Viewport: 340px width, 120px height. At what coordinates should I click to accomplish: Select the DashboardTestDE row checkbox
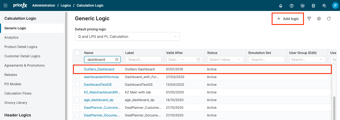point(78,85)
